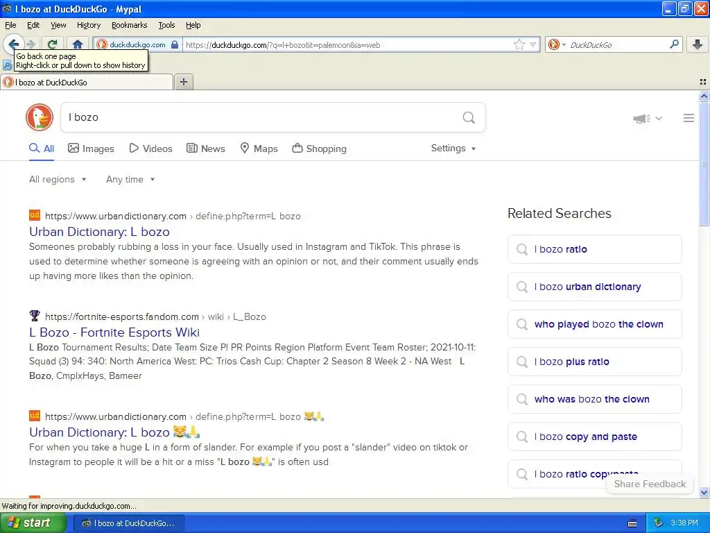Expand the chevron beside megaphone icon
Image resolution: width=710 pixels, height=533 pixels.
click(659, 118)
